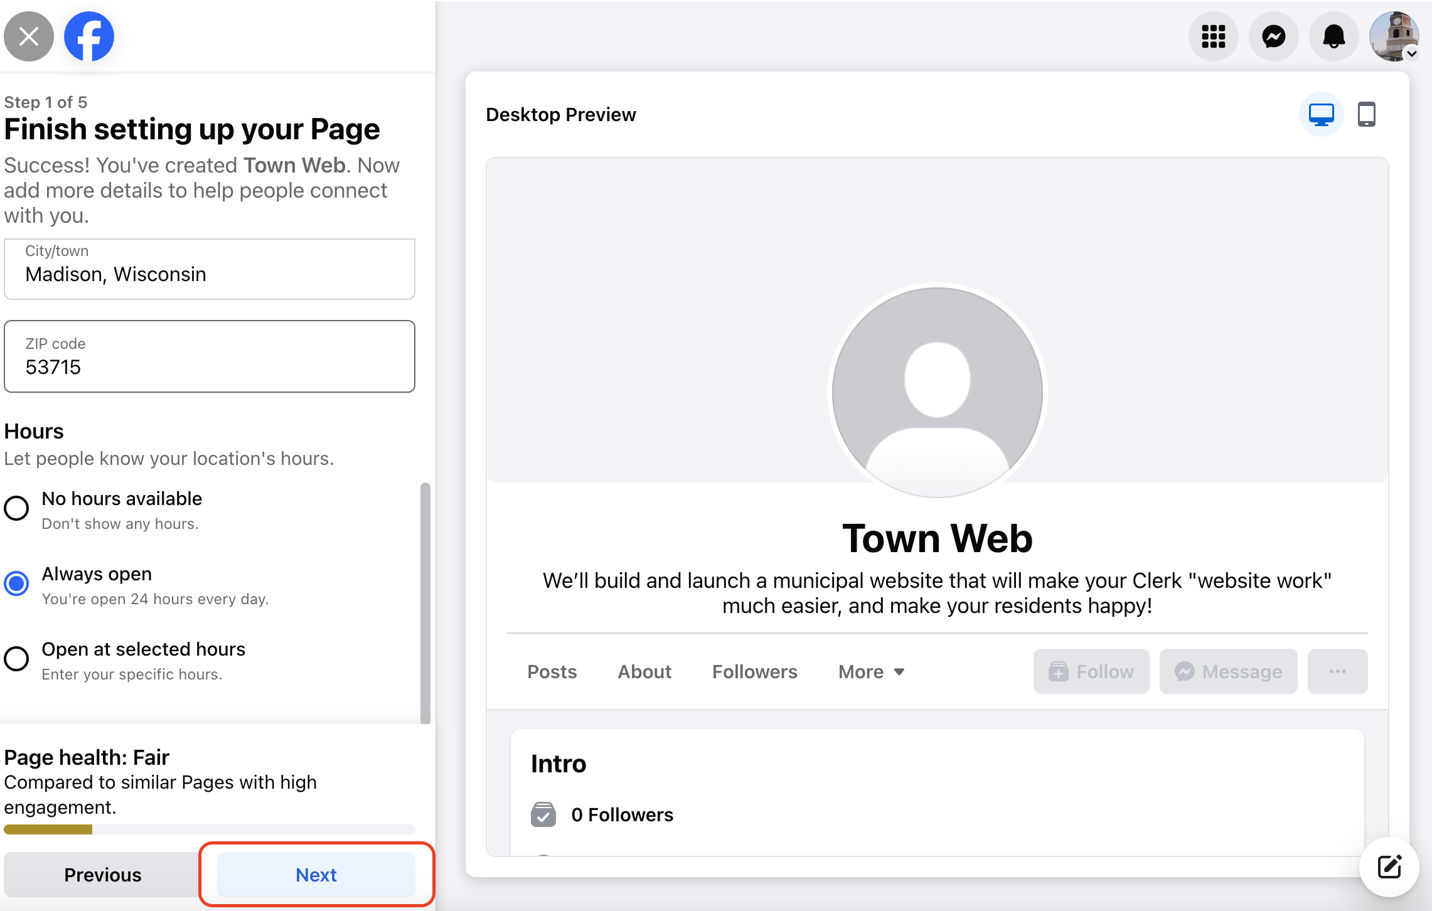Image resolution: width=1432 pixels, height=911 pixels.
Task: Click the setup panel scrollbar
Action: click(x=425, y=603)
